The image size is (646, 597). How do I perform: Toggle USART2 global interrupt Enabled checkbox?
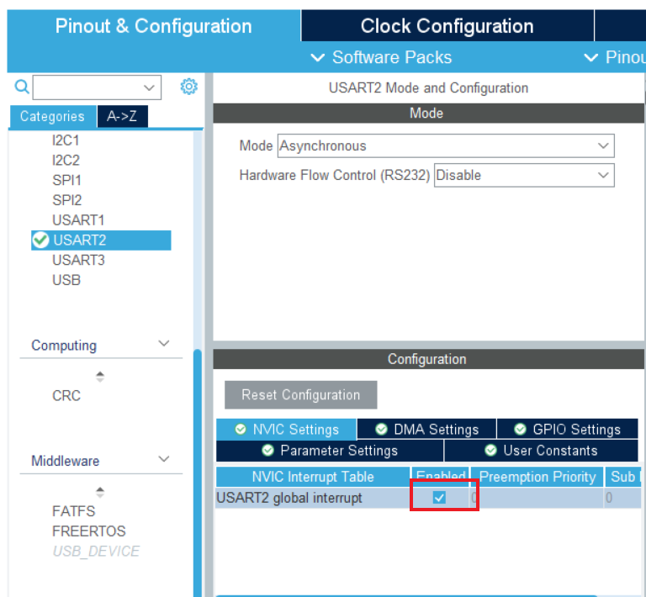point(439,498)
